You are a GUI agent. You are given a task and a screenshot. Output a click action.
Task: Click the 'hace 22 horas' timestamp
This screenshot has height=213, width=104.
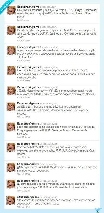pyautogui.click(x=23, y=191)
